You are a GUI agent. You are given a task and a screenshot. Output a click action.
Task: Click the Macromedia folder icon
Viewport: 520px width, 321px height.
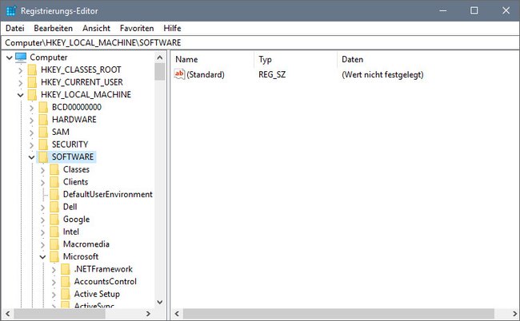tap(54, 244)
